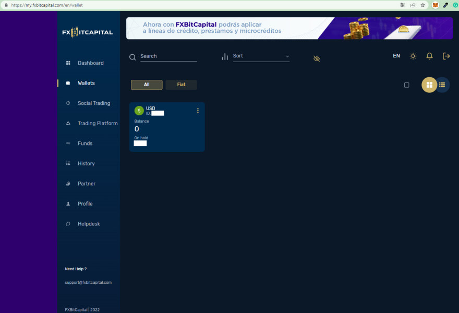Switch to list view layout
This screenshot has height=313, width=459.
coord(442,85)
